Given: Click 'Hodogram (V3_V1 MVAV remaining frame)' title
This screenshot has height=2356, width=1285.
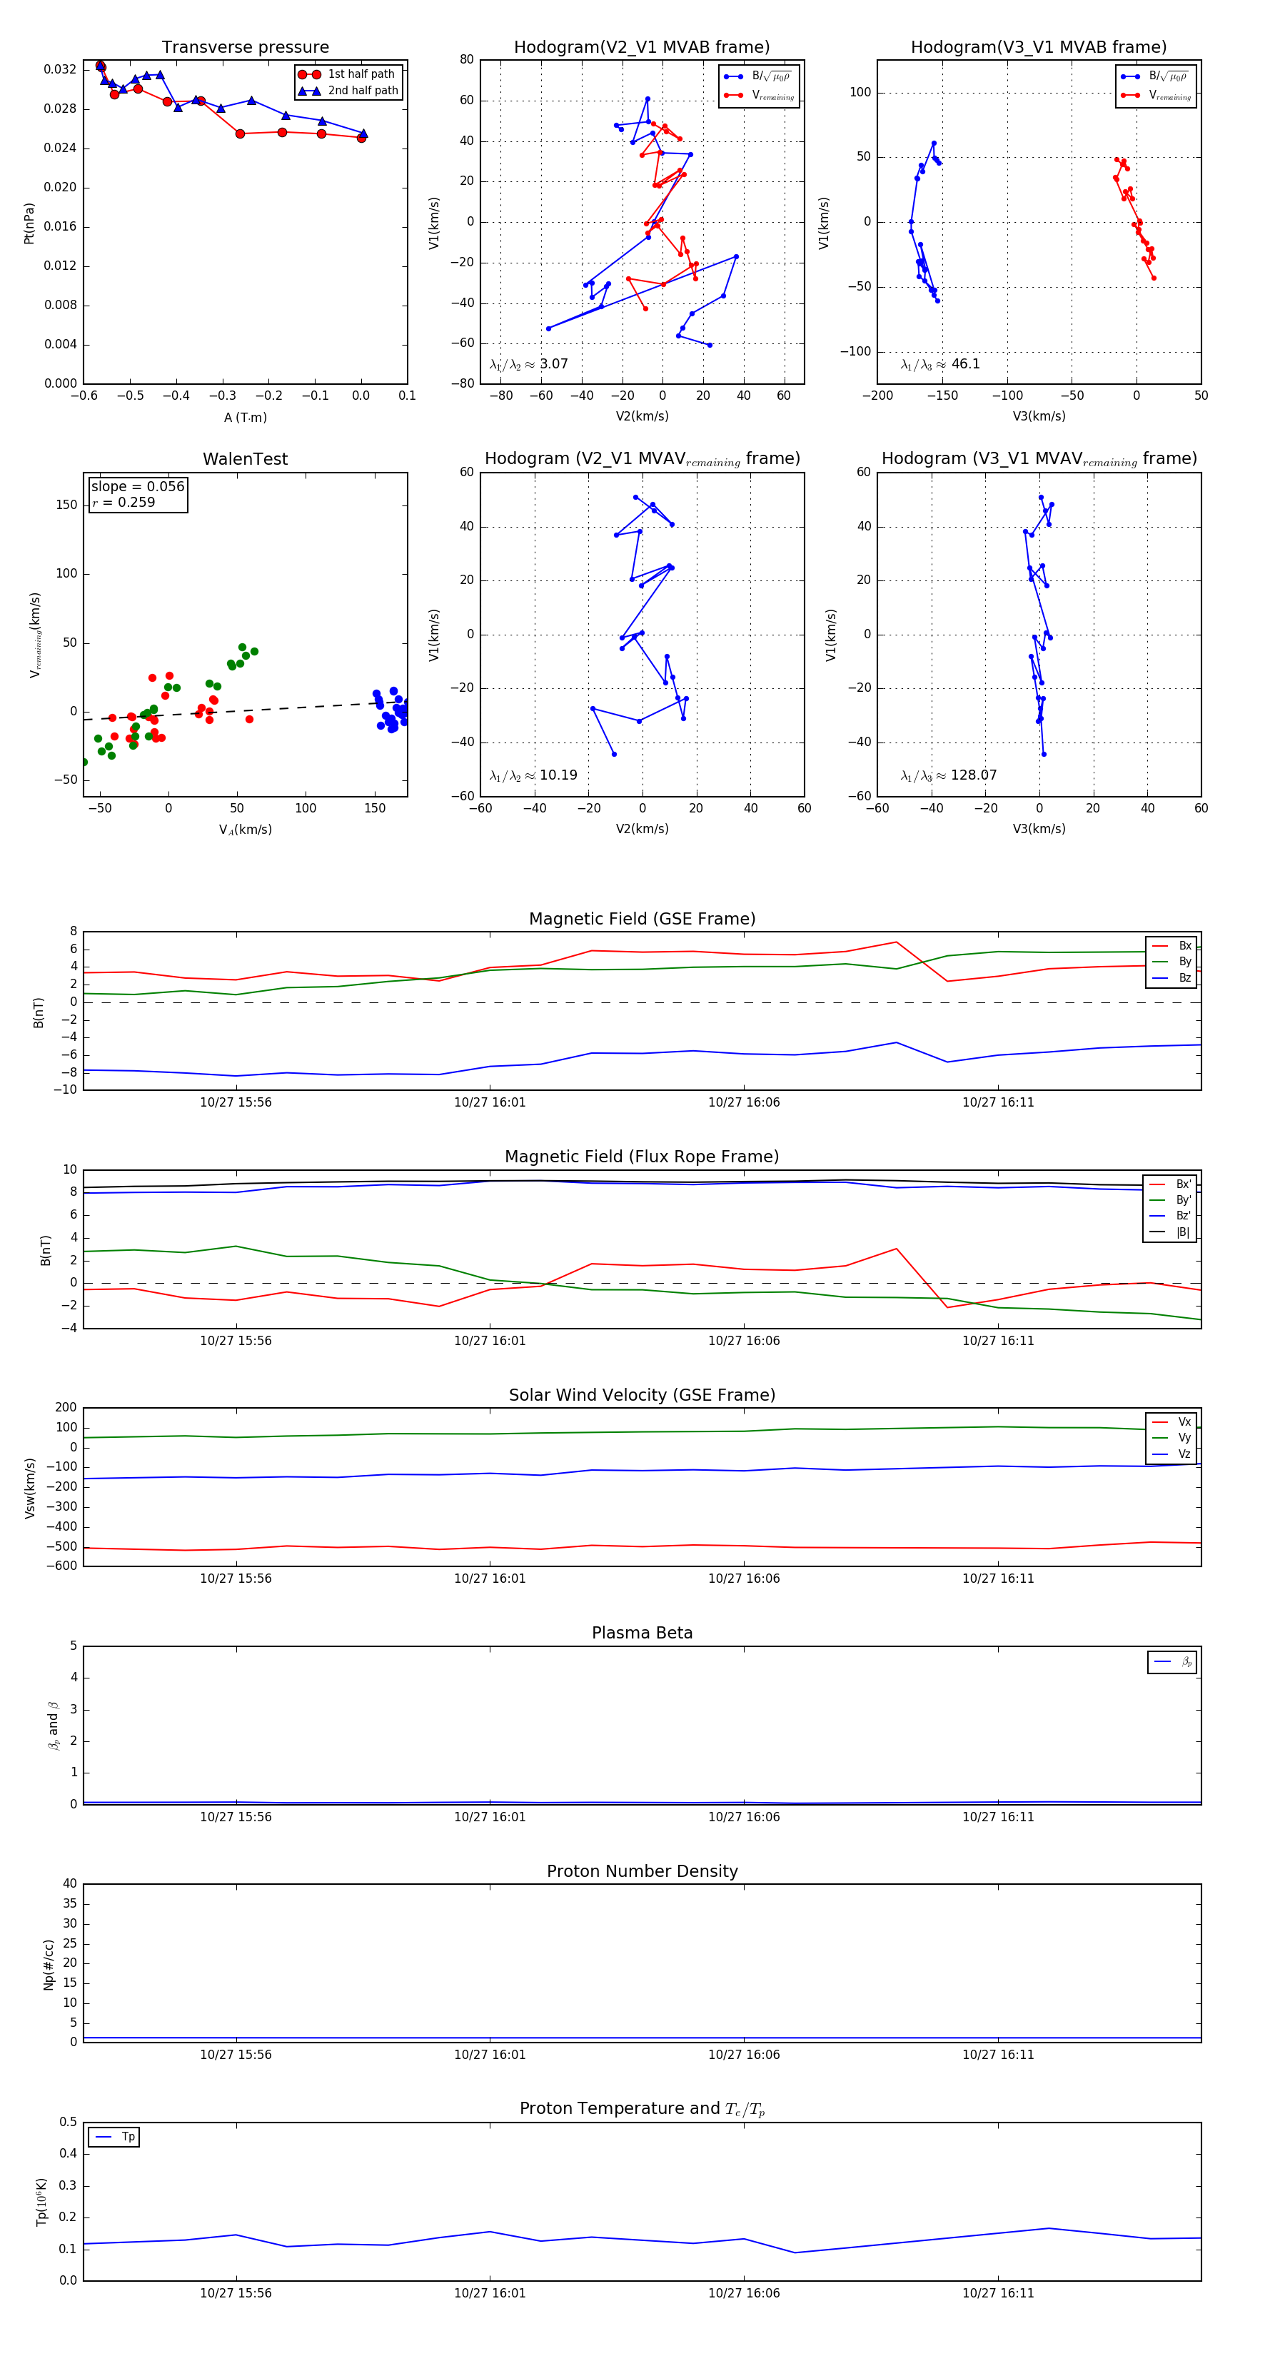Looking at the screenshot, I should tap(1039, 459).
